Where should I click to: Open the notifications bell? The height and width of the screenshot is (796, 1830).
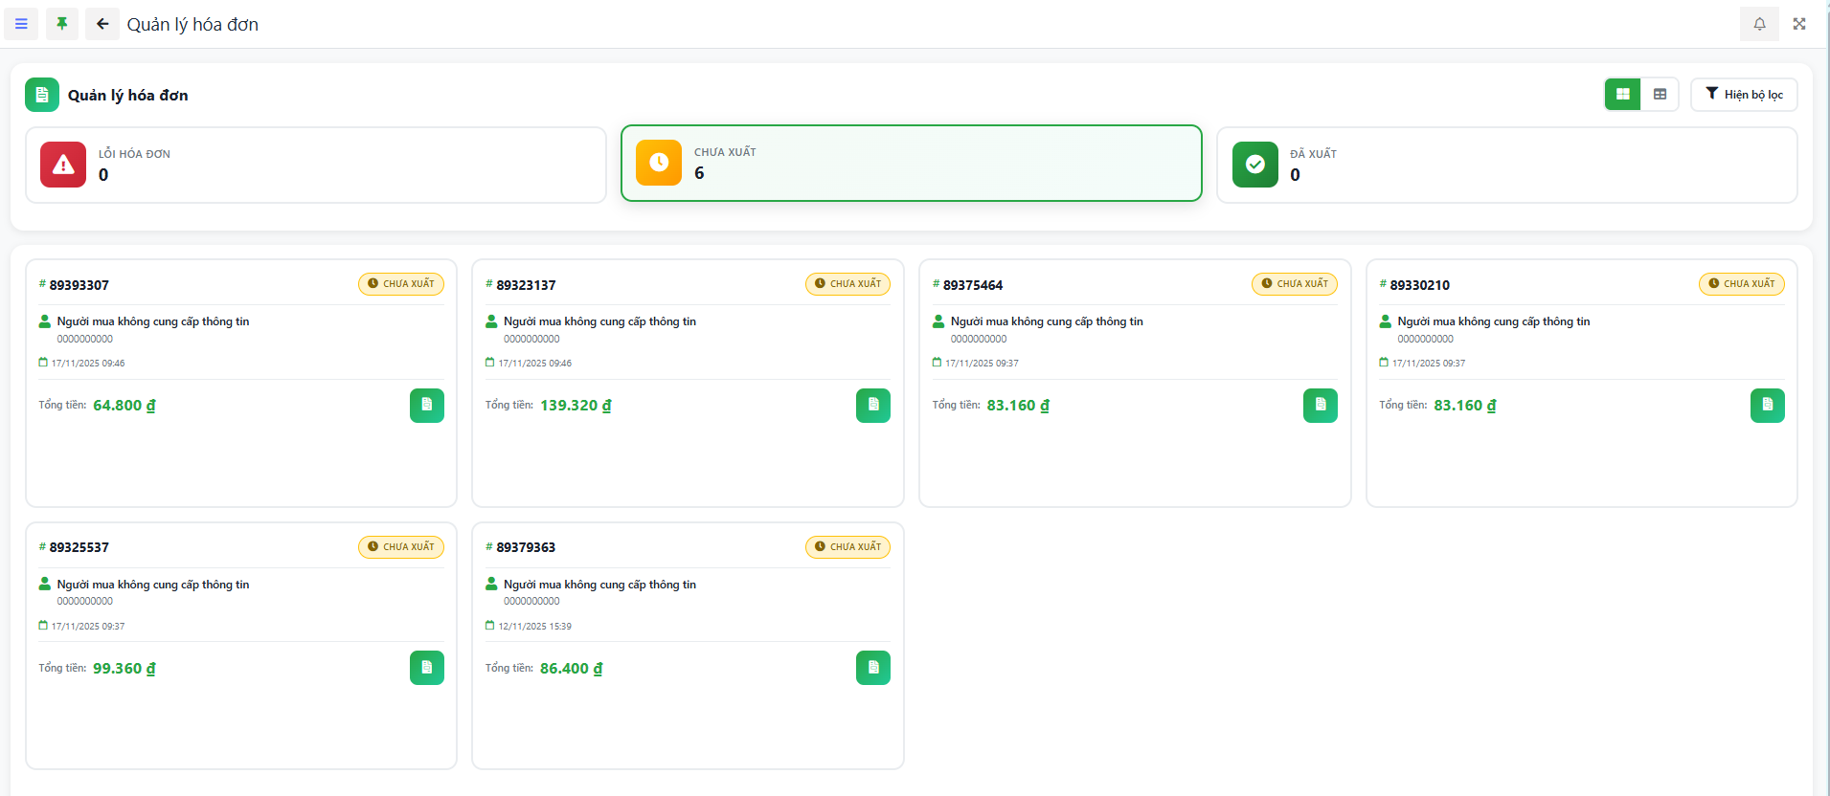click(1759, 24)
